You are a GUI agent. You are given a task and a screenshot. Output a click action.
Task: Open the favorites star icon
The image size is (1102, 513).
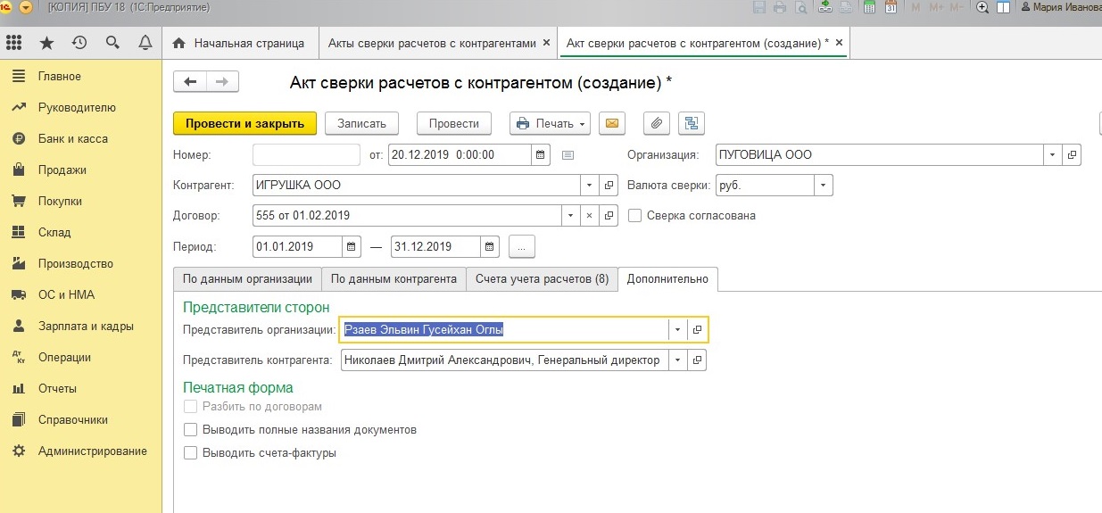coord(46,43)
